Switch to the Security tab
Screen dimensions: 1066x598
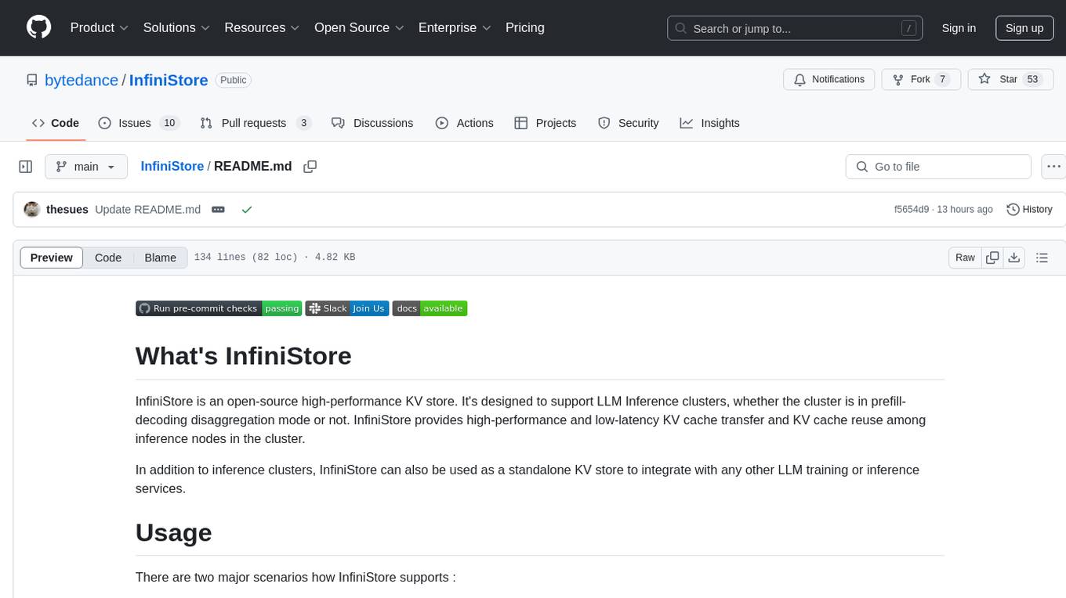629,123
